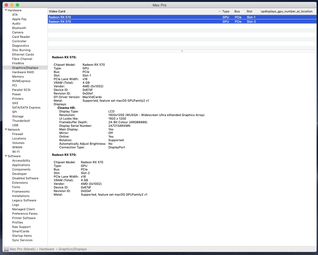Select Graphics/Displays in sidebar

pyautogui.click(x=25, y=68)
